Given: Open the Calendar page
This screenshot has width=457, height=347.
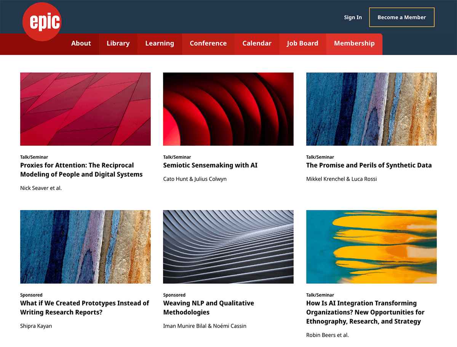Looking at the screenshot, I should tap(257, 43).
